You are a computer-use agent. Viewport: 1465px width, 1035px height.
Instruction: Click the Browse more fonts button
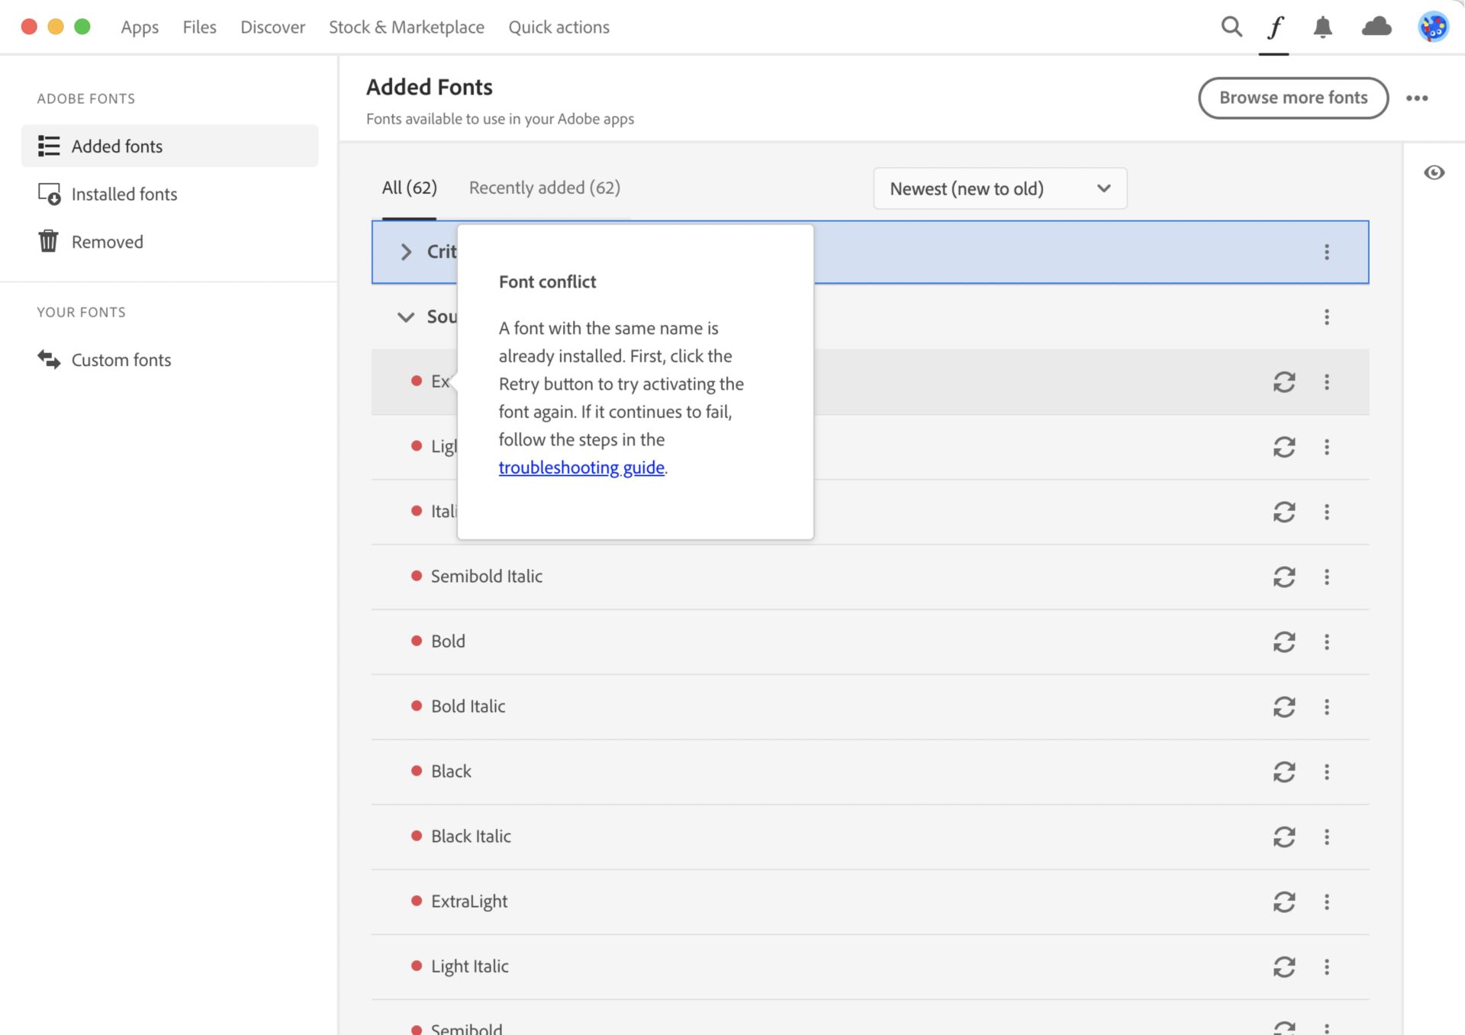pos(1293,96)
